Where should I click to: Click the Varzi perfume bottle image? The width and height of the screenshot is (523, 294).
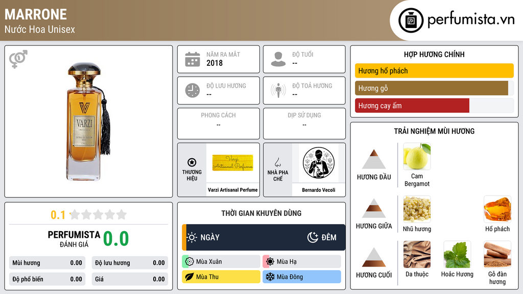tap(88, 121)
